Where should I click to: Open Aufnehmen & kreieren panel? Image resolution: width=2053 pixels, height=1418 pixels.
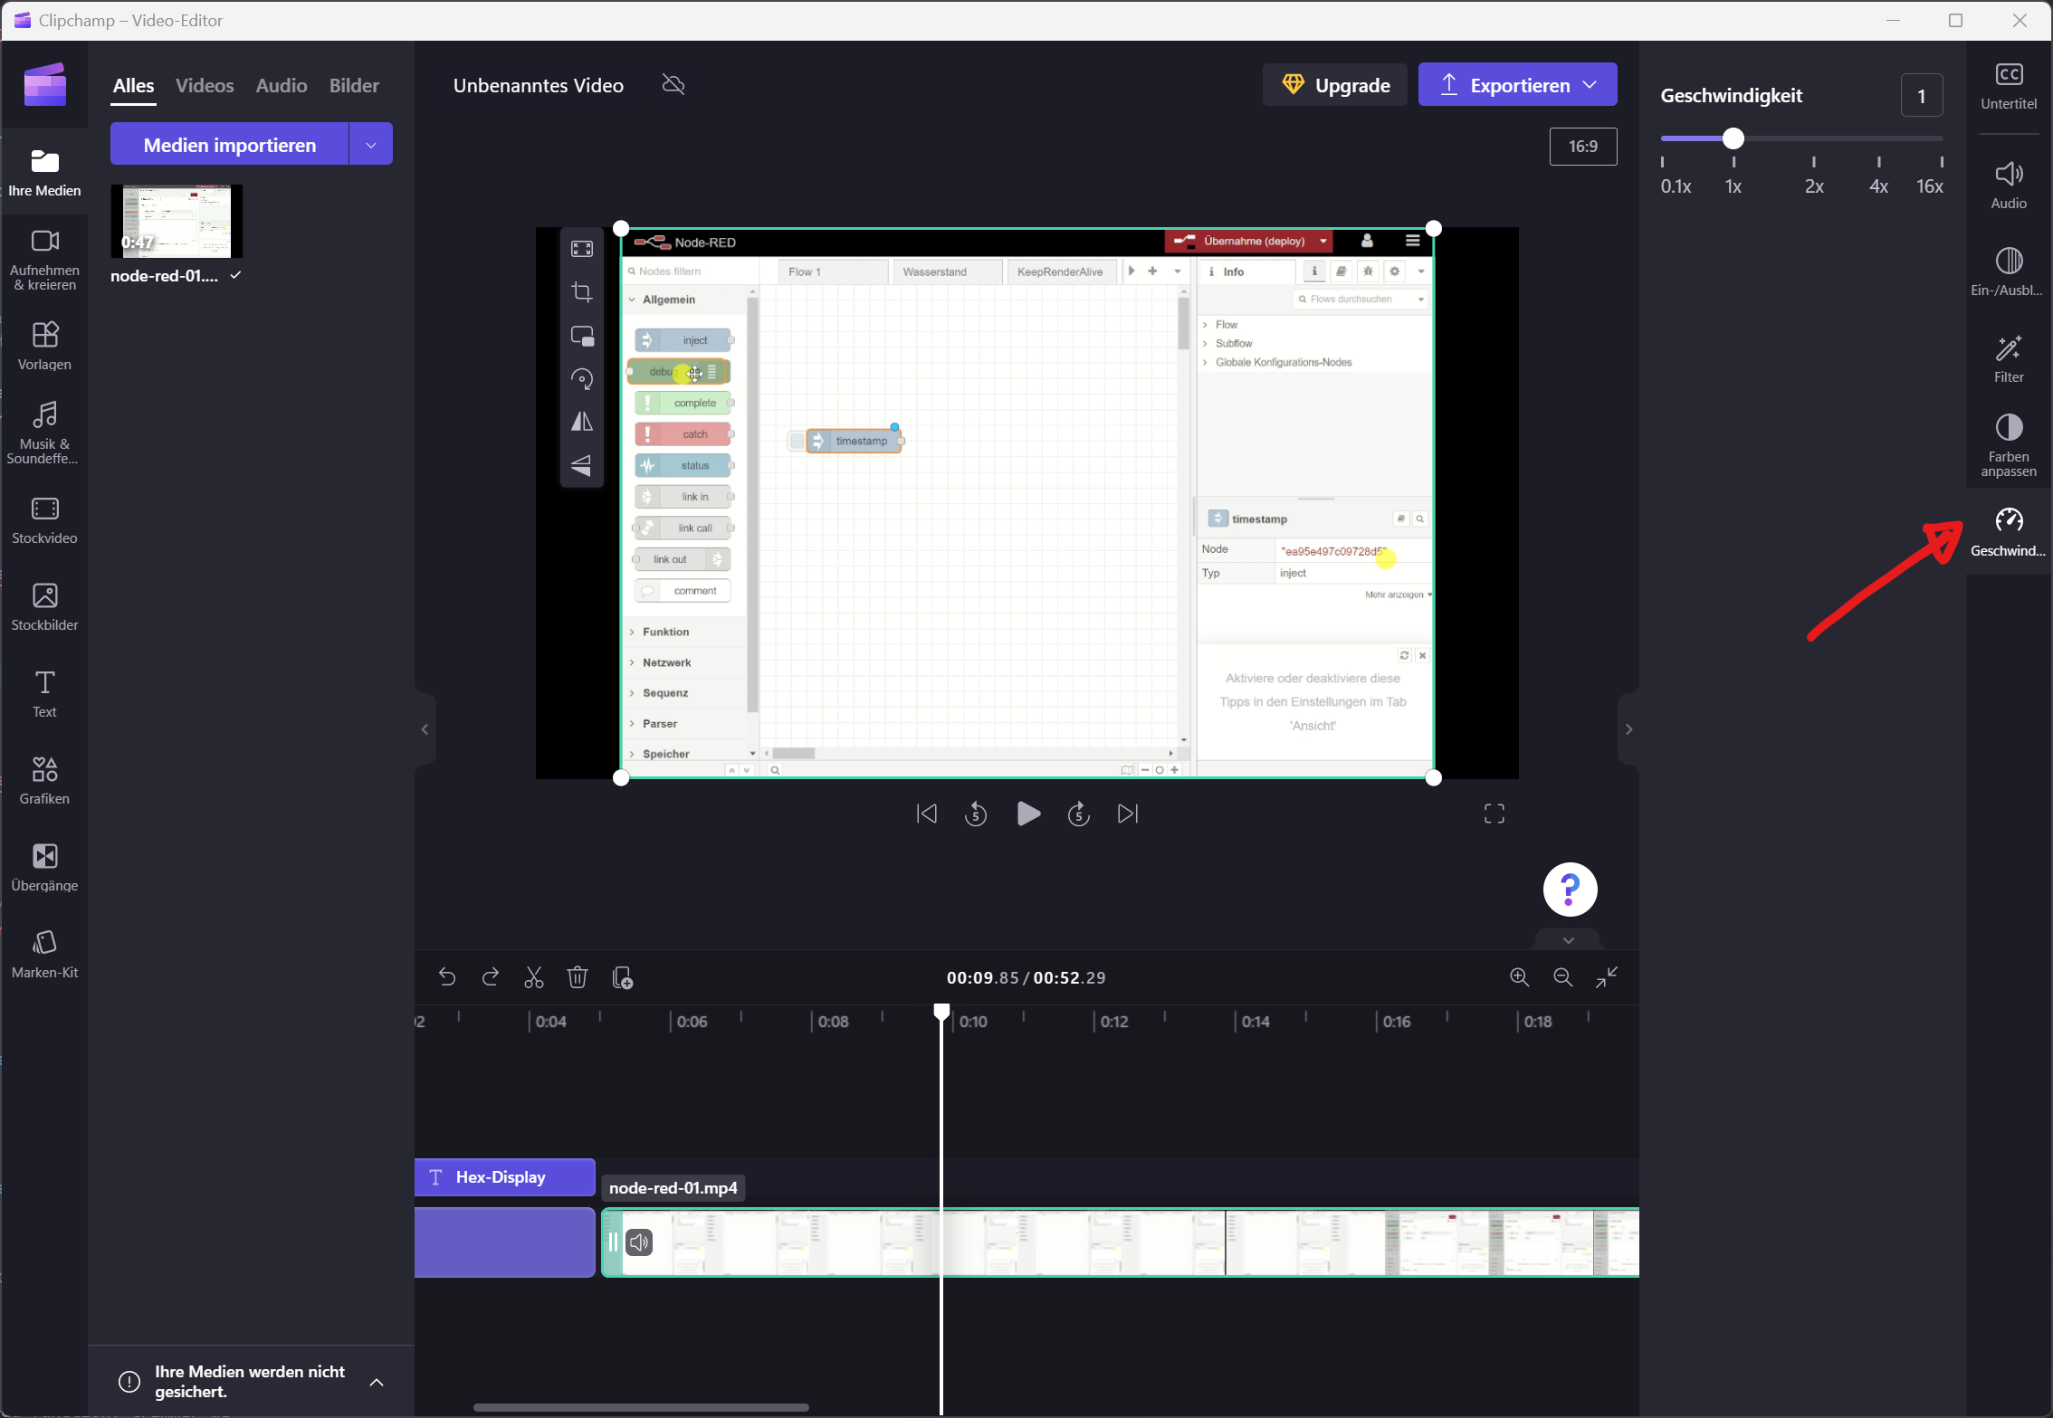point(44,260)
